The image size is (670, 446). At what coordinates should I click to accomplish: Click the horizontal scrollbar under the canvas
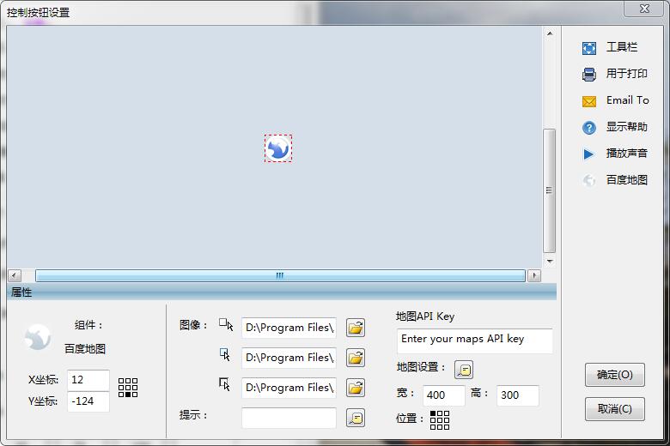[279, 275]
